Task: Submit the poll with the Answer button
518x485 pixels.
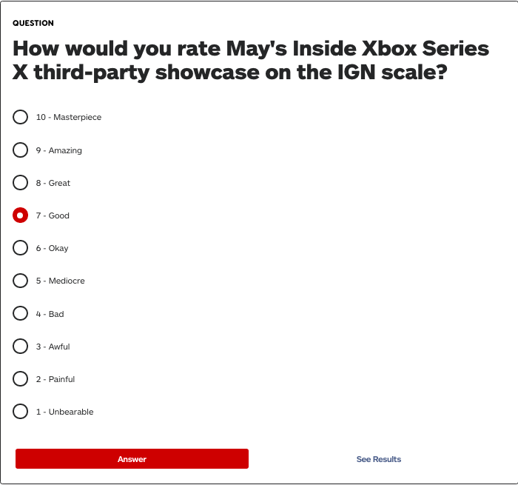Action: (x=132, y=459)
